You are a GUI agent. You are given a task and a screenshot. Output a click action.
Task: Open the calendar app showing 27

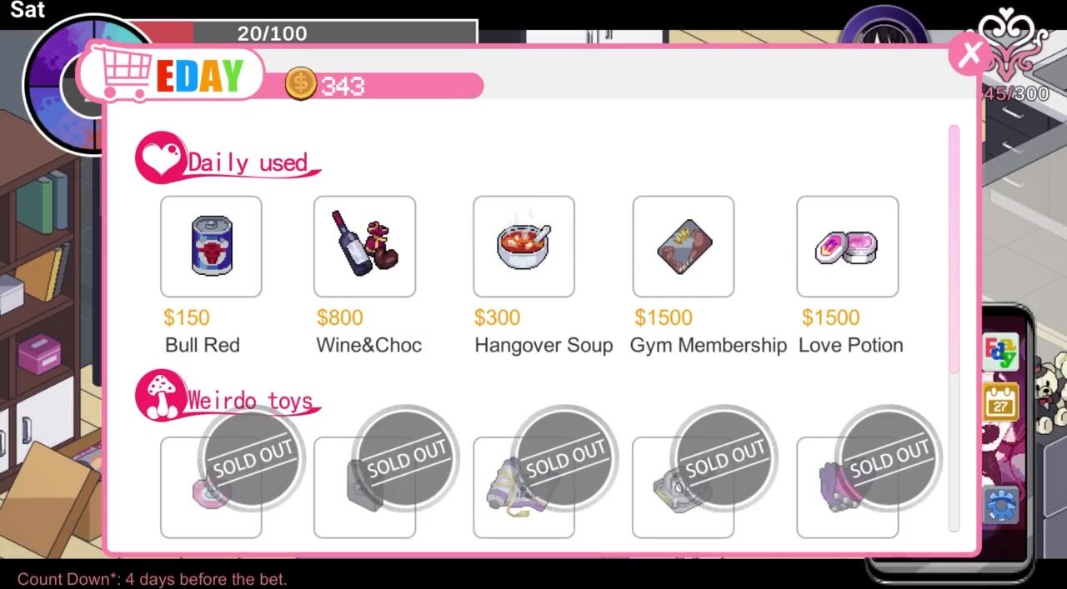coord(1000,402)
